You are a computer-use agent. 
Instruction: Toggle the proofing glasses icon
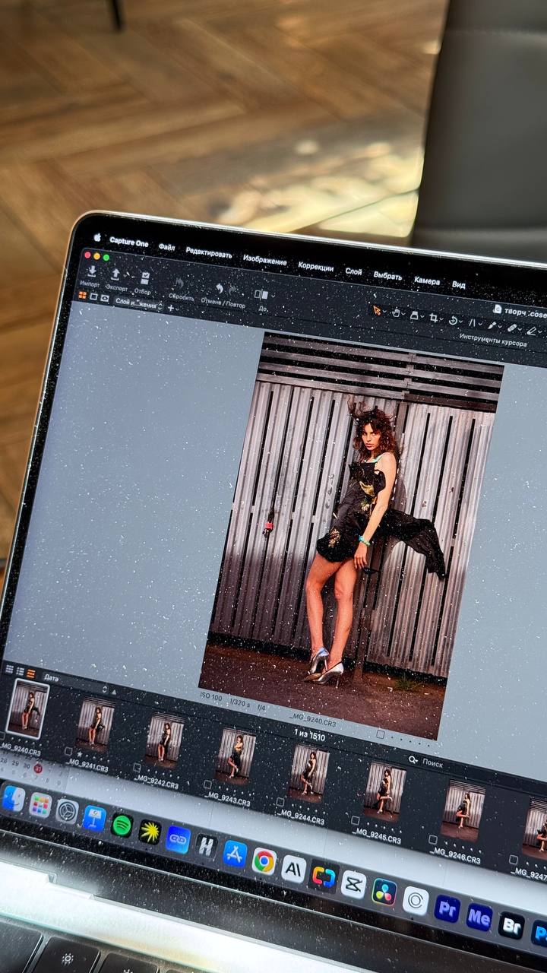coord(105,299)
